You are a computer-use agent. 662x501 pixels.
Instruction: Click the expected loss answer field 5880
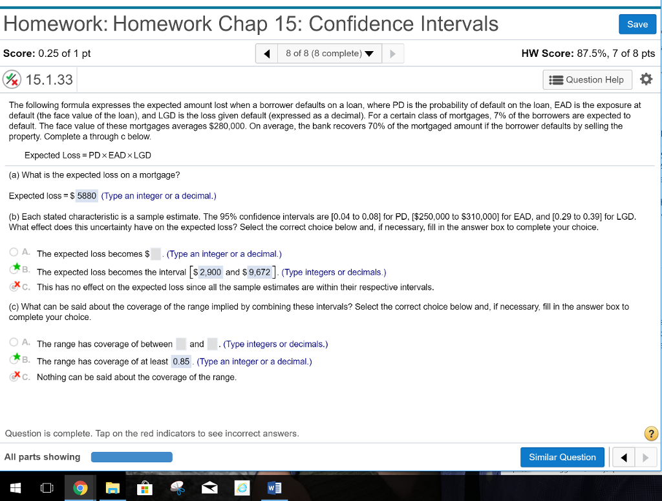(x=87, y=196)
